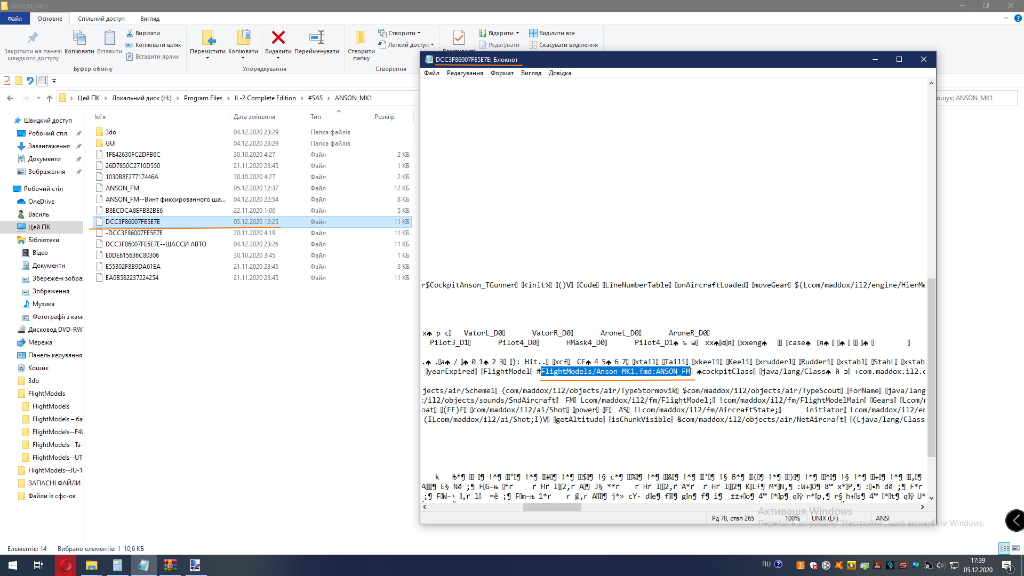Click Notepad horizontal scrollbar thumb
The image size is (1024, 576).
pyautogui.click(x=552, y=507)
